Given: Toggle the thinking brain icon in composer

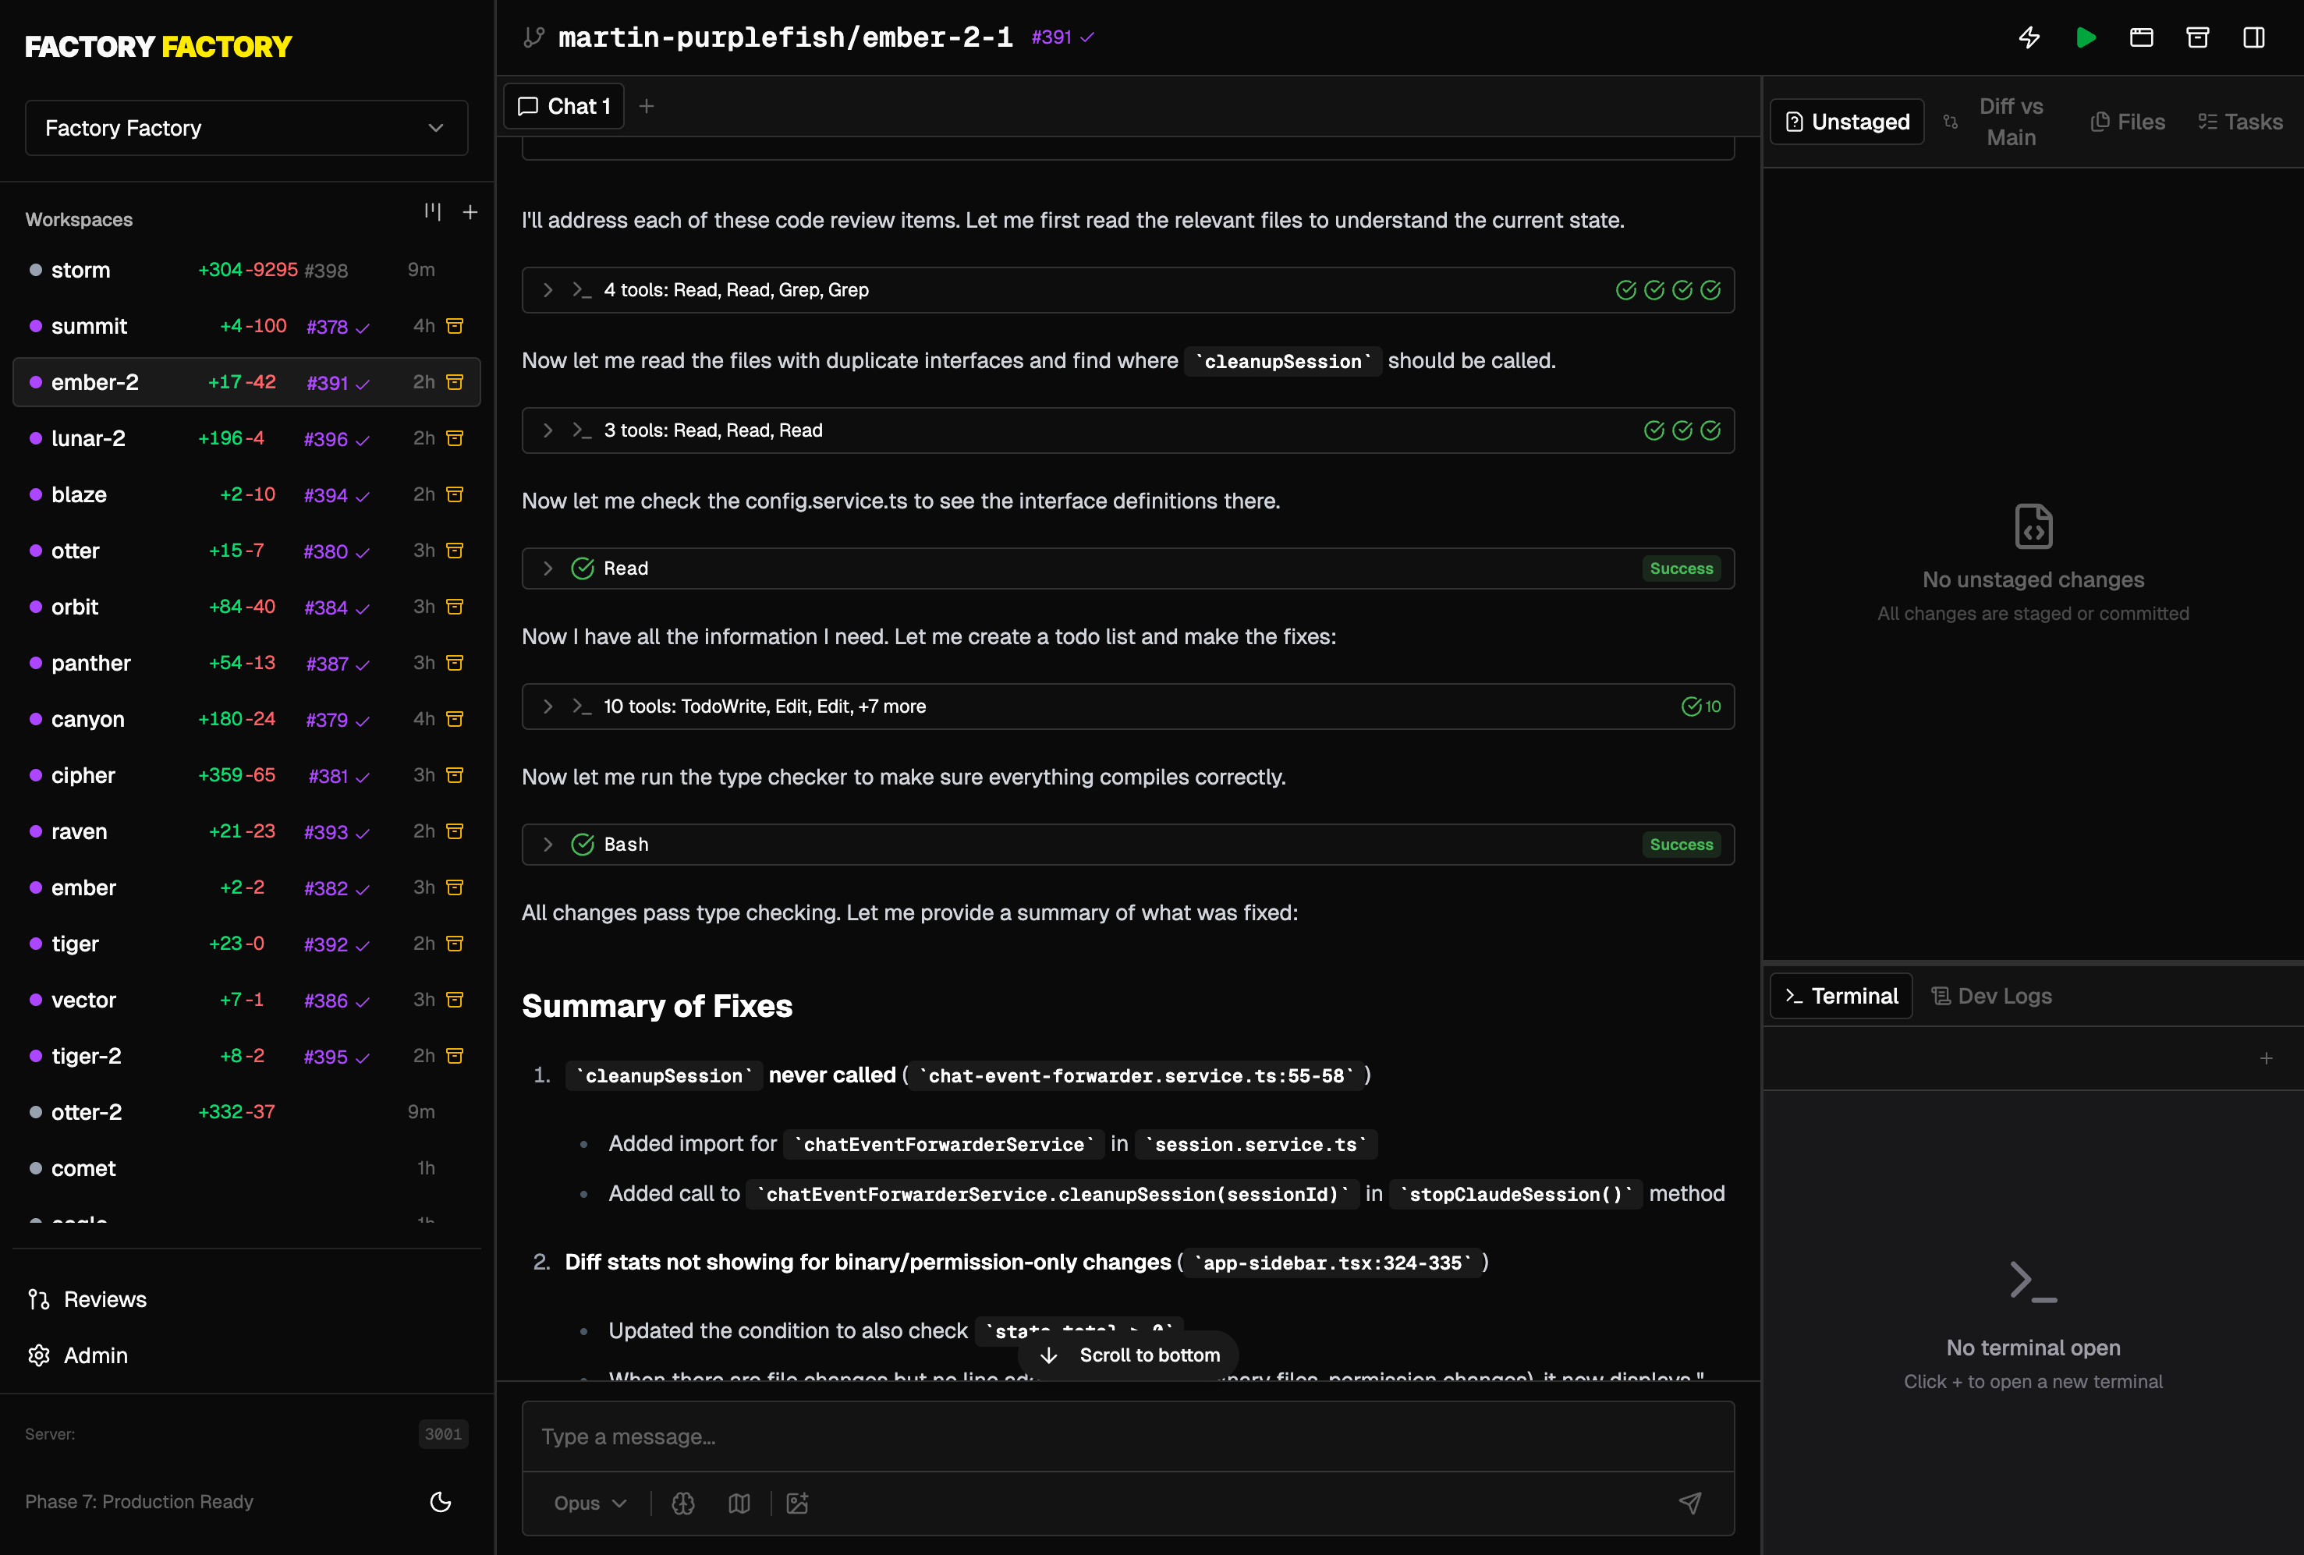Looking at the screenshot, I should tap(683, 1503).
